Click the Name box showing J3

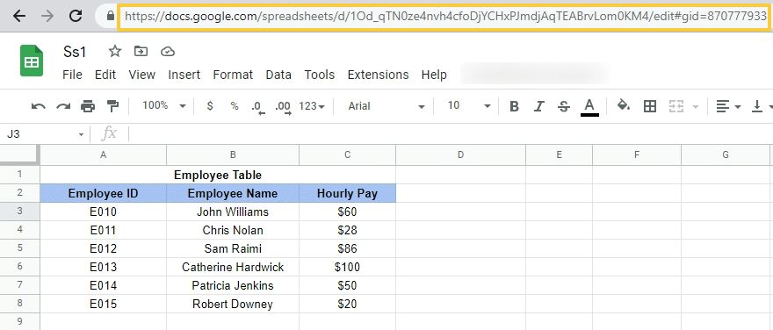point(40,133)
